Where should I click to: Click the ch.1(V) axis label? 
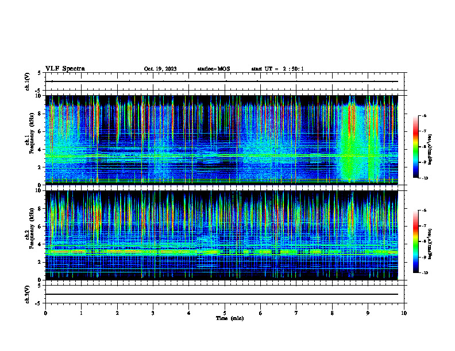point(28,81)
